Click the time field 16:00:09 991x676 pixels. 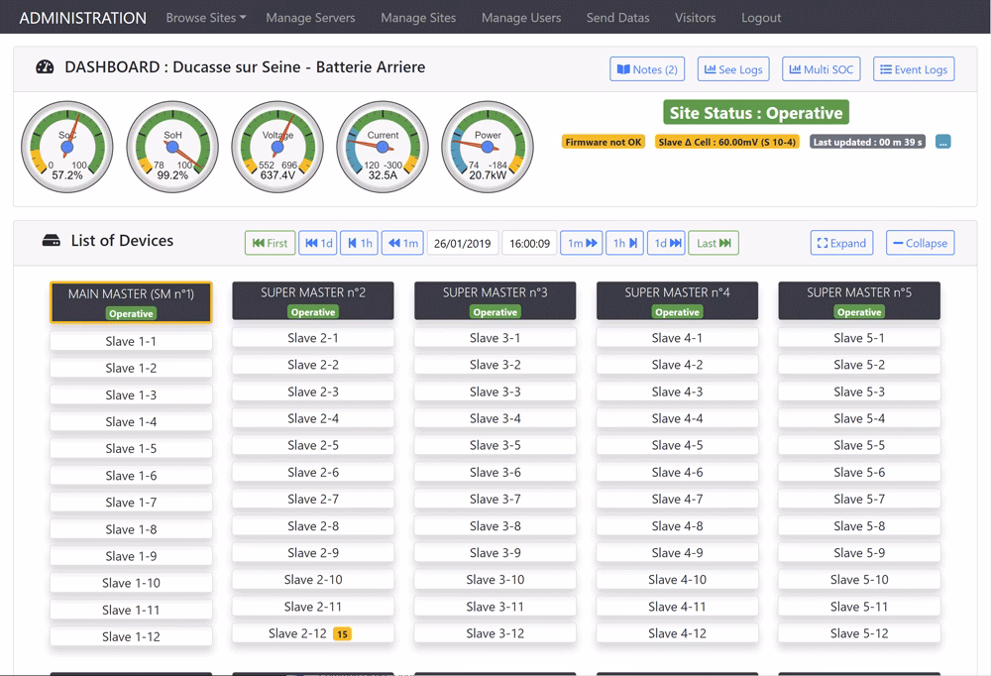point(529,243)
